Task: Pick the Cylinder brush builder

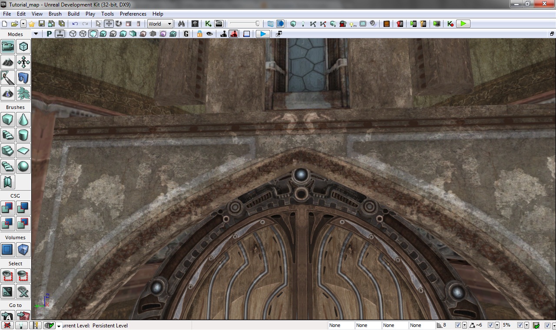Action: [x=23, y=135]
